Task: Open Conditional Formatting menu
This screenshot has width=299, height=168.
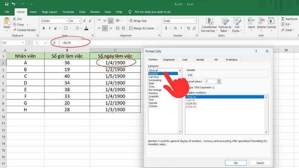Action: click(x=209, y=25)
